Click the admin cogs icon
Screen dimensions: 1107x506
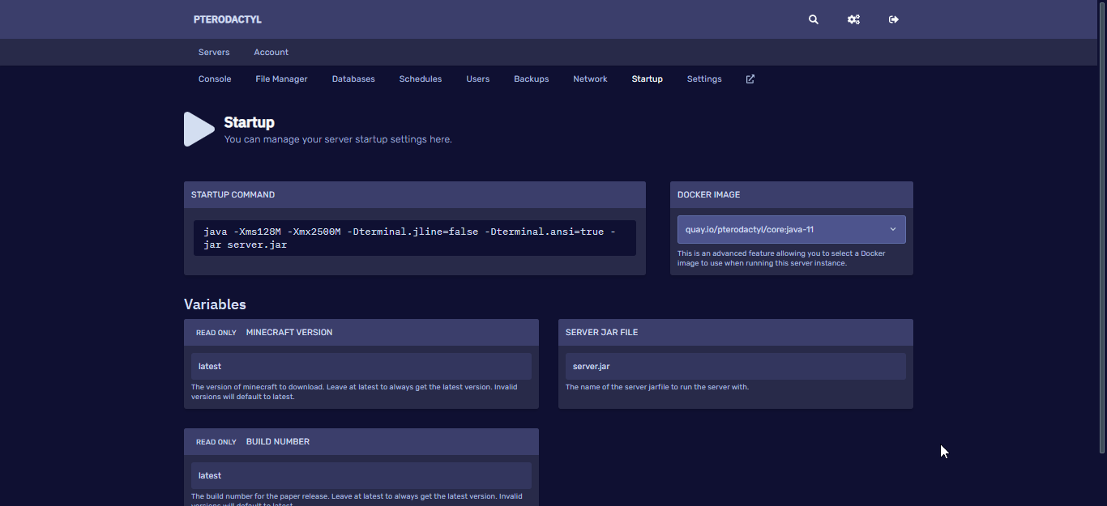tap(853, 19)
